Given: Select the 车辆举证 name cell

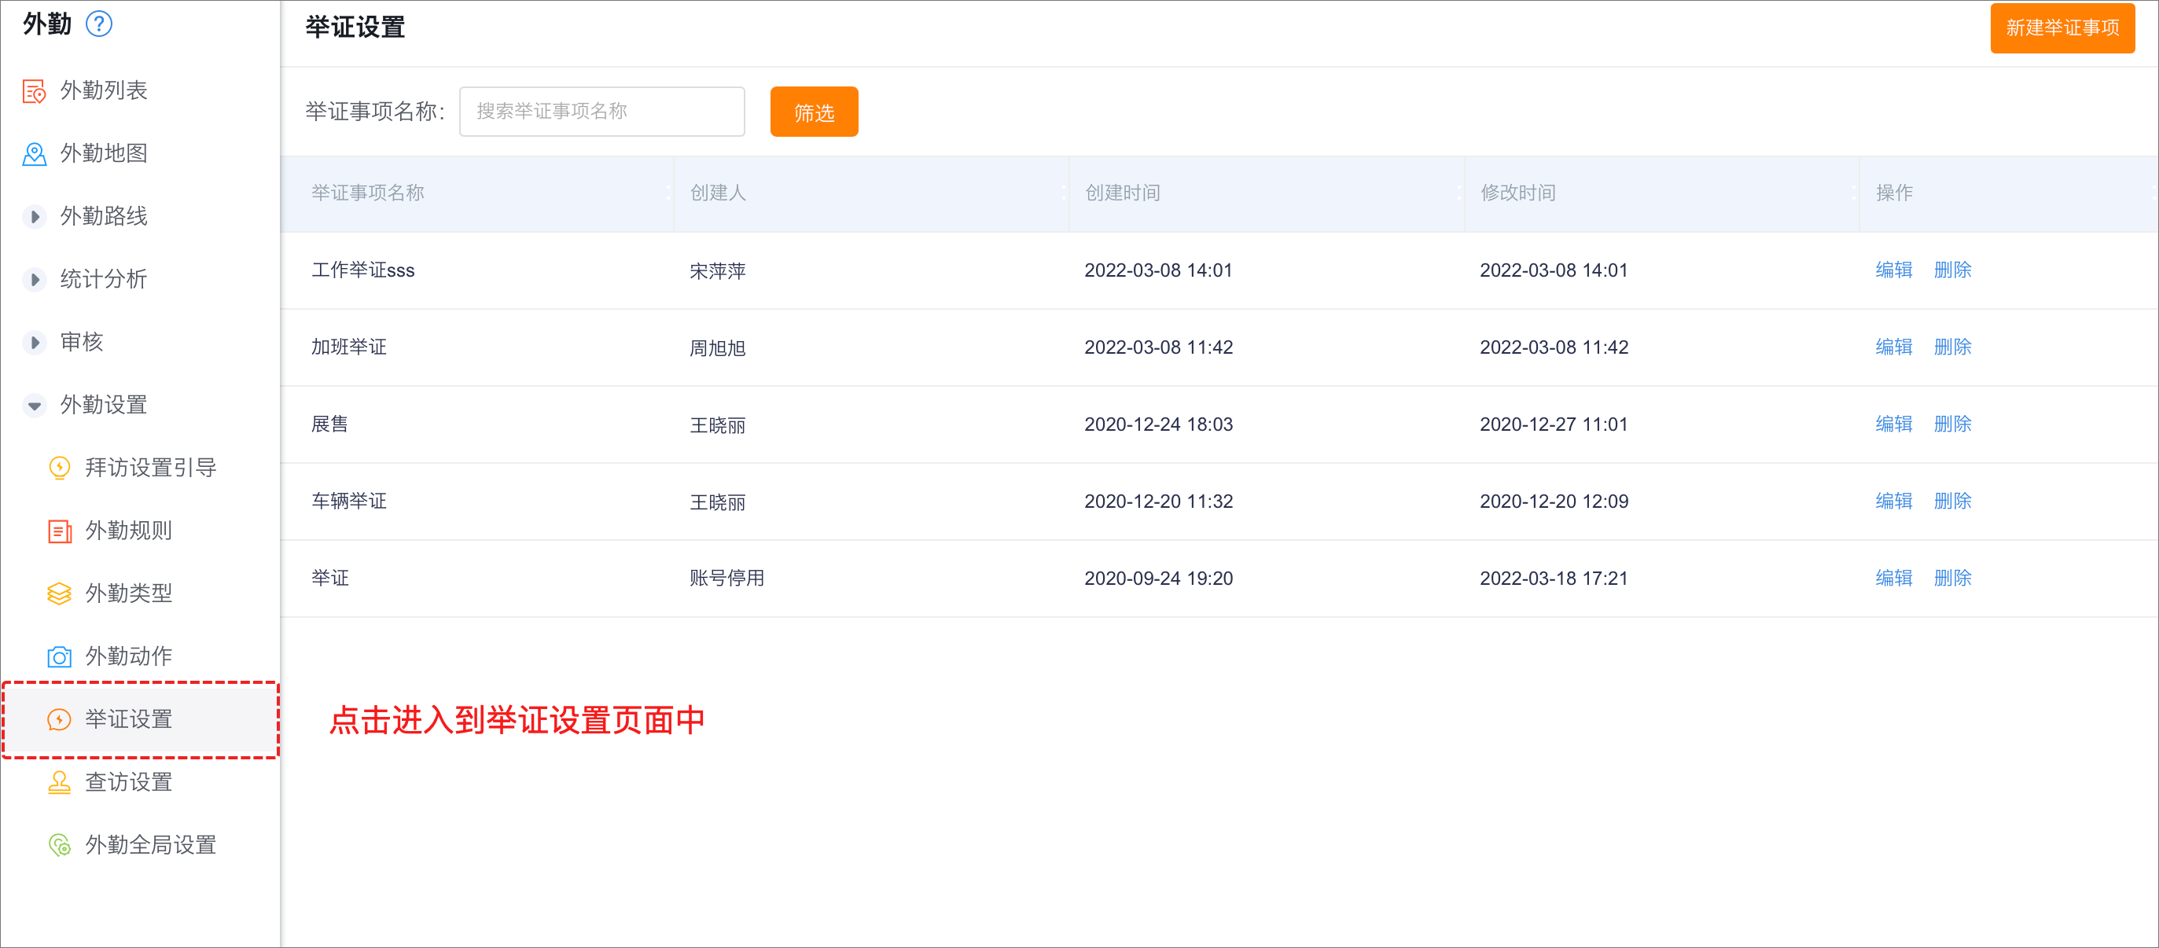Looking at the screenshot, I should 348,502.
